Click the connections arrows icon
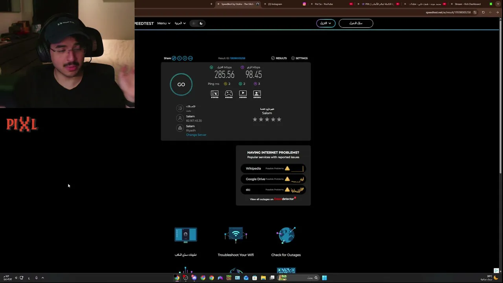 [x=180, y=108]
